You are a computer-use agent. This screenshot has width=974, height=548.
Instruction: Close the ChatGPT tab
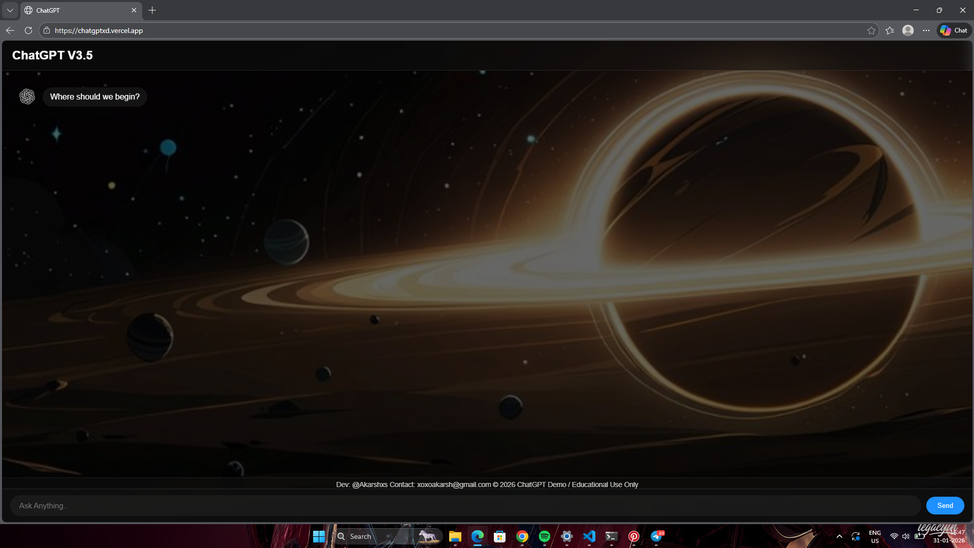click(134, 10)
